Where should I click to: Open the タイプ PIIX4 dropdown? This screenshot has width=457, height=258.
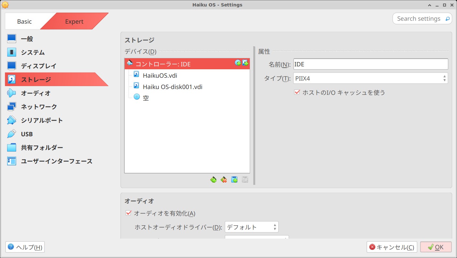[x=371, y=78]
